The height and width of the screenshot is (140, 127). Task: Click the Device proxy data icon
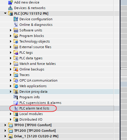point(16,92)
